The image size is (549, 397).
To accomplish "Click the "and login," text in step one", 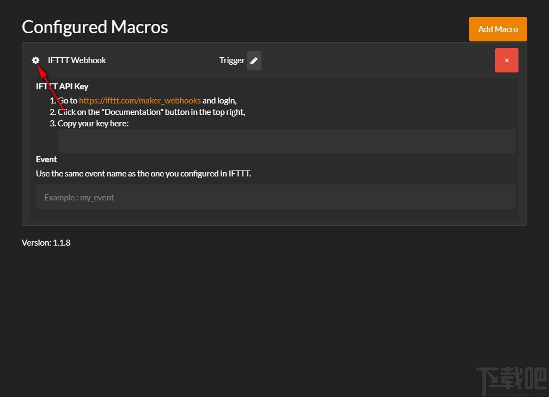I will tap(219, 100).
